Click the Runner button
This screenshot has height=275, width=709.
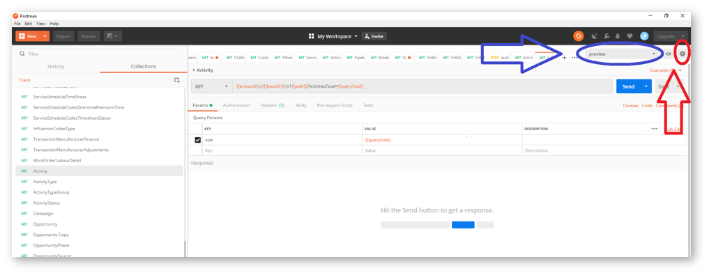pyautogui.click(x=89, y=36)
